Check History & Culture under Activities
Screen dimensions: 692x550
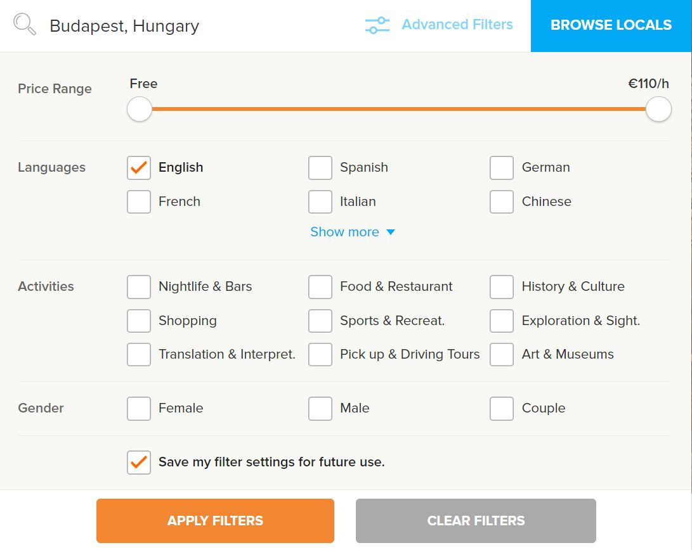pyautogui.click(x=502, y=286)
